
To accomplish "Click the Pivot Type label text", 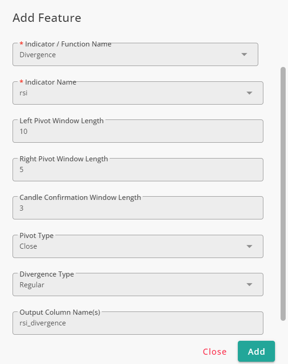I will (36, 236).
